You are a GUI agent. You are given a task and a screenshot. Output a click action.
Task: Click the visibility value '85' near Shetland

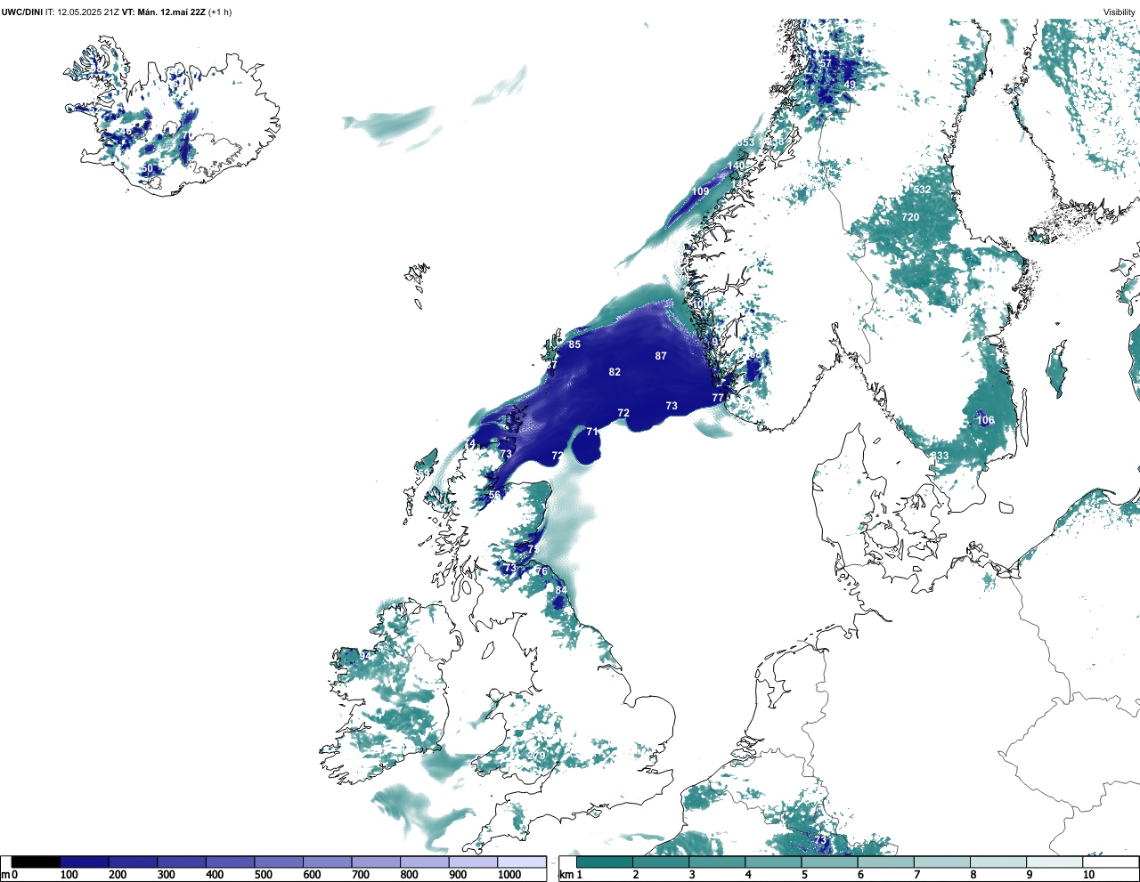tap(574, 345)
